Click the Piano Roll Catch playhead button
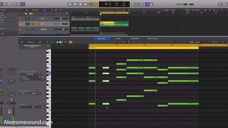 coord(66,42)
